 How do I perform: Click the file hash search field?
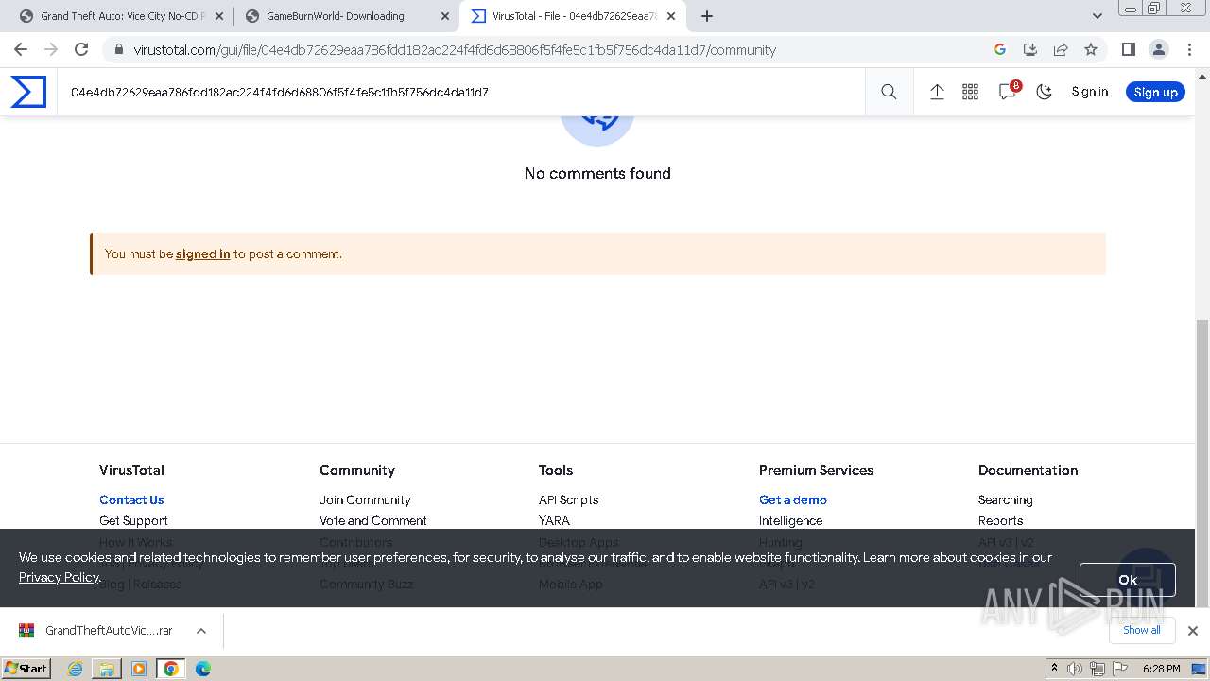pos(460,92)
